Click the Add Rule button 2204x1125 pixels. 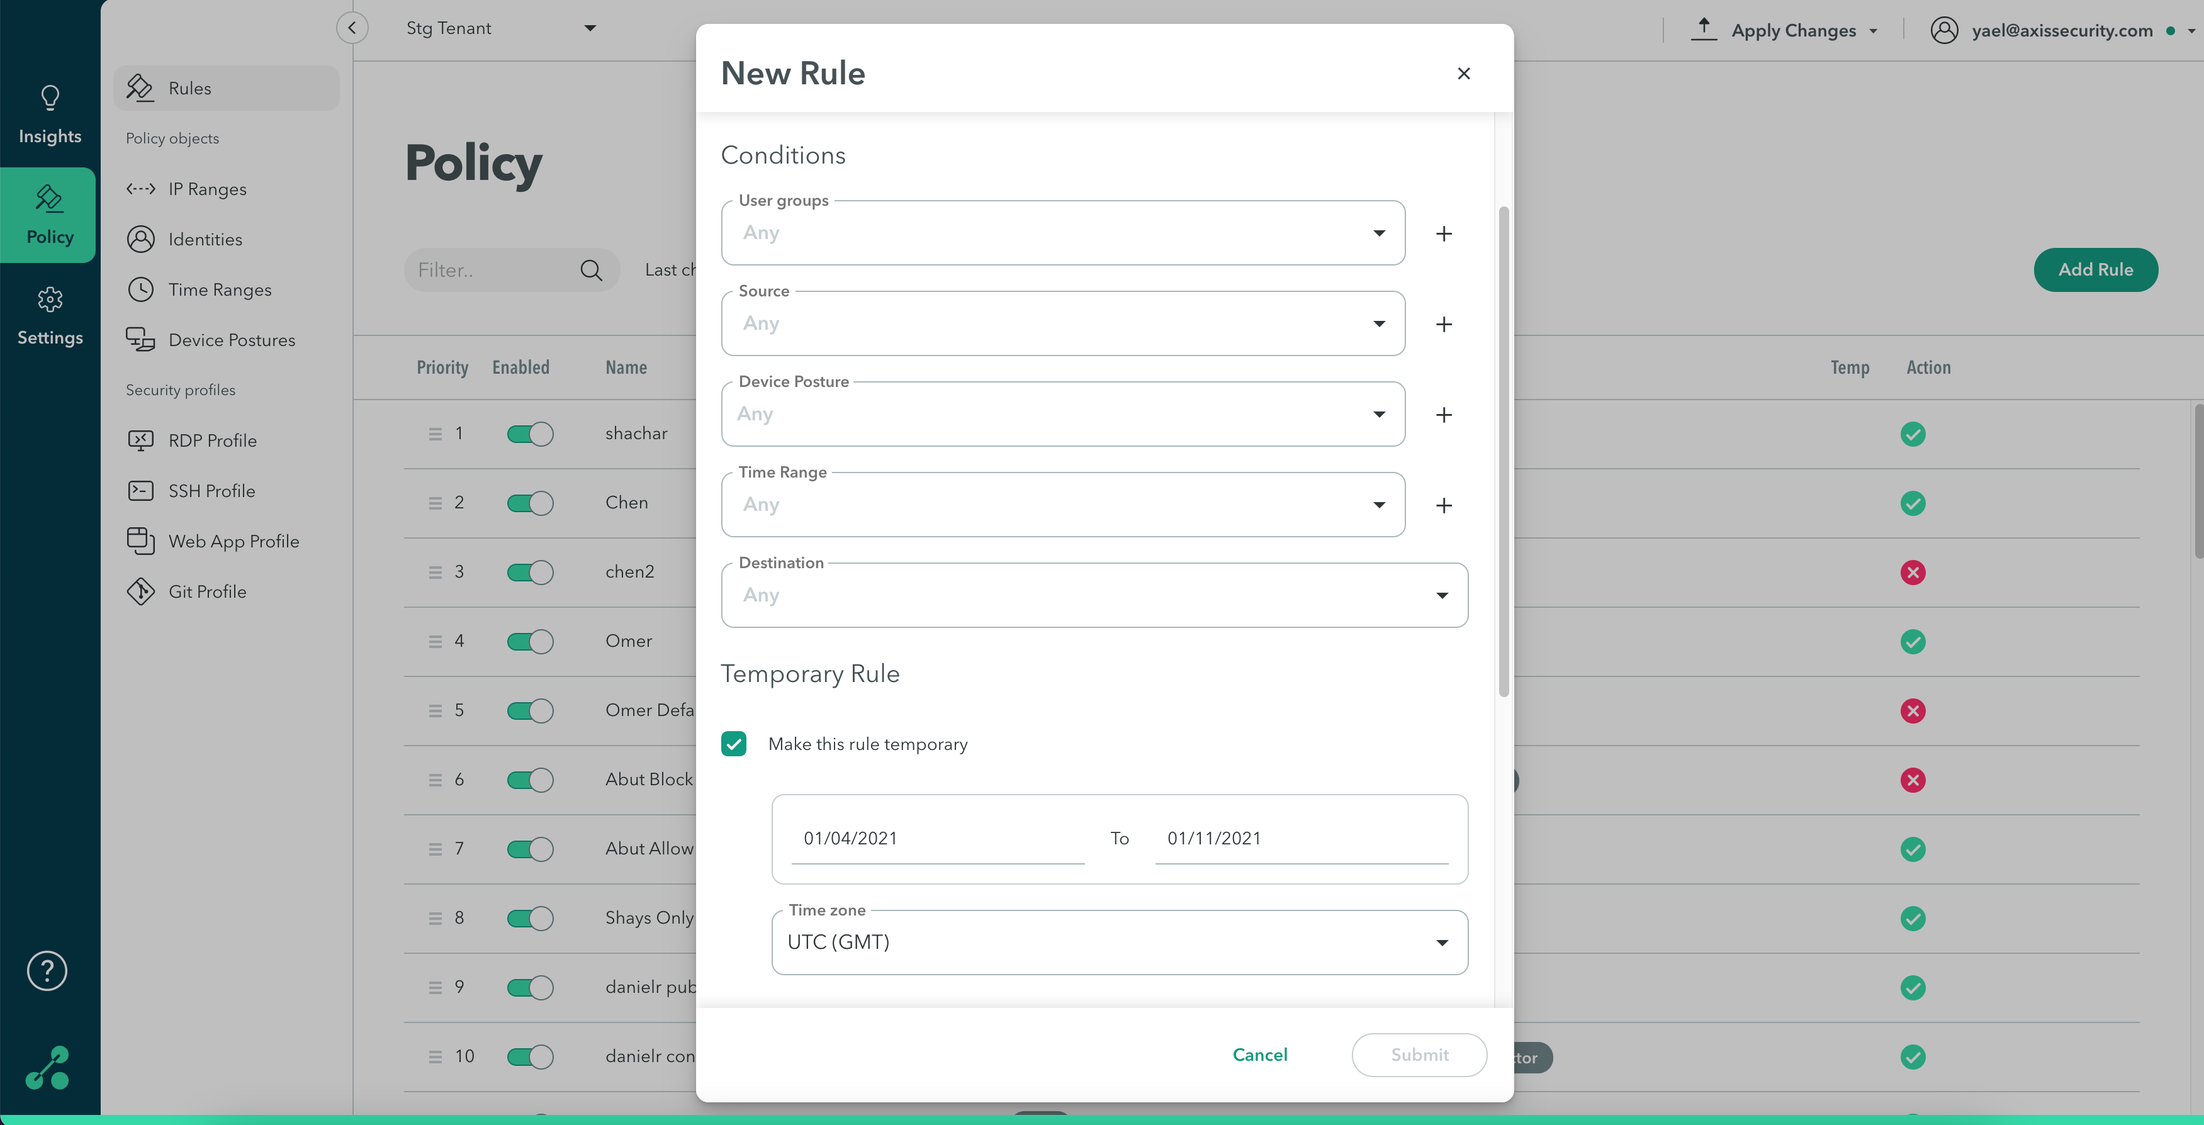pos(2094,271)
